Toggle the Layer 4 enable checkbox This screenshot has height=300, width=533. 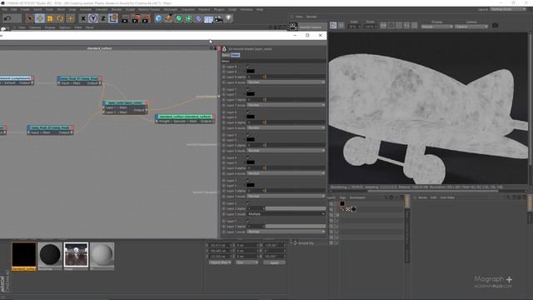[248, 157]
